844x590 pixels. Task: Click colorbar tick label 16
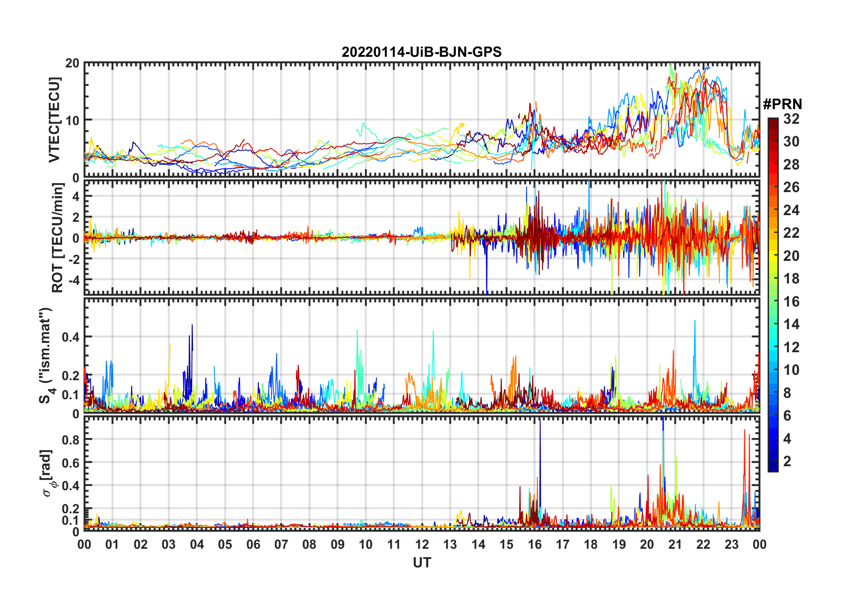[791, 302]
